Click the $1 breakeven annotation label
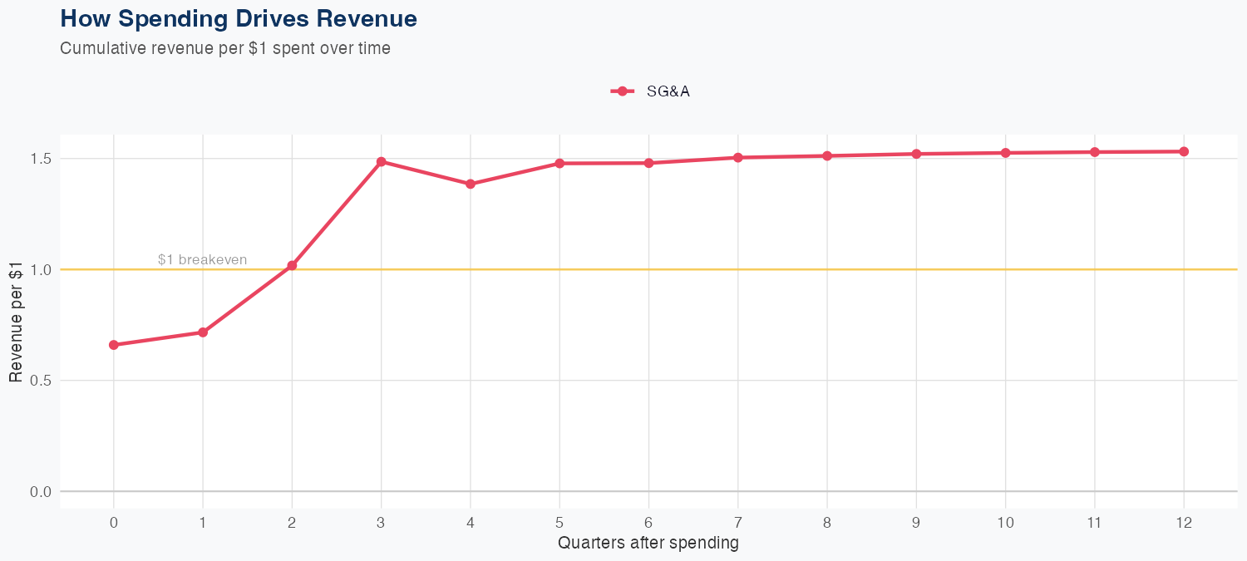 [202, 259]
